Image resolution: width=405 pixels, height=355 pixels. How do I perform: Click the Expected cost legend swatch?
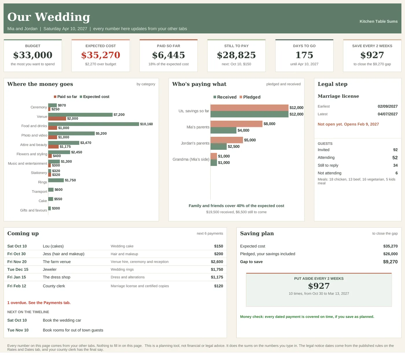pyautogui.click(x=81, y=97)
